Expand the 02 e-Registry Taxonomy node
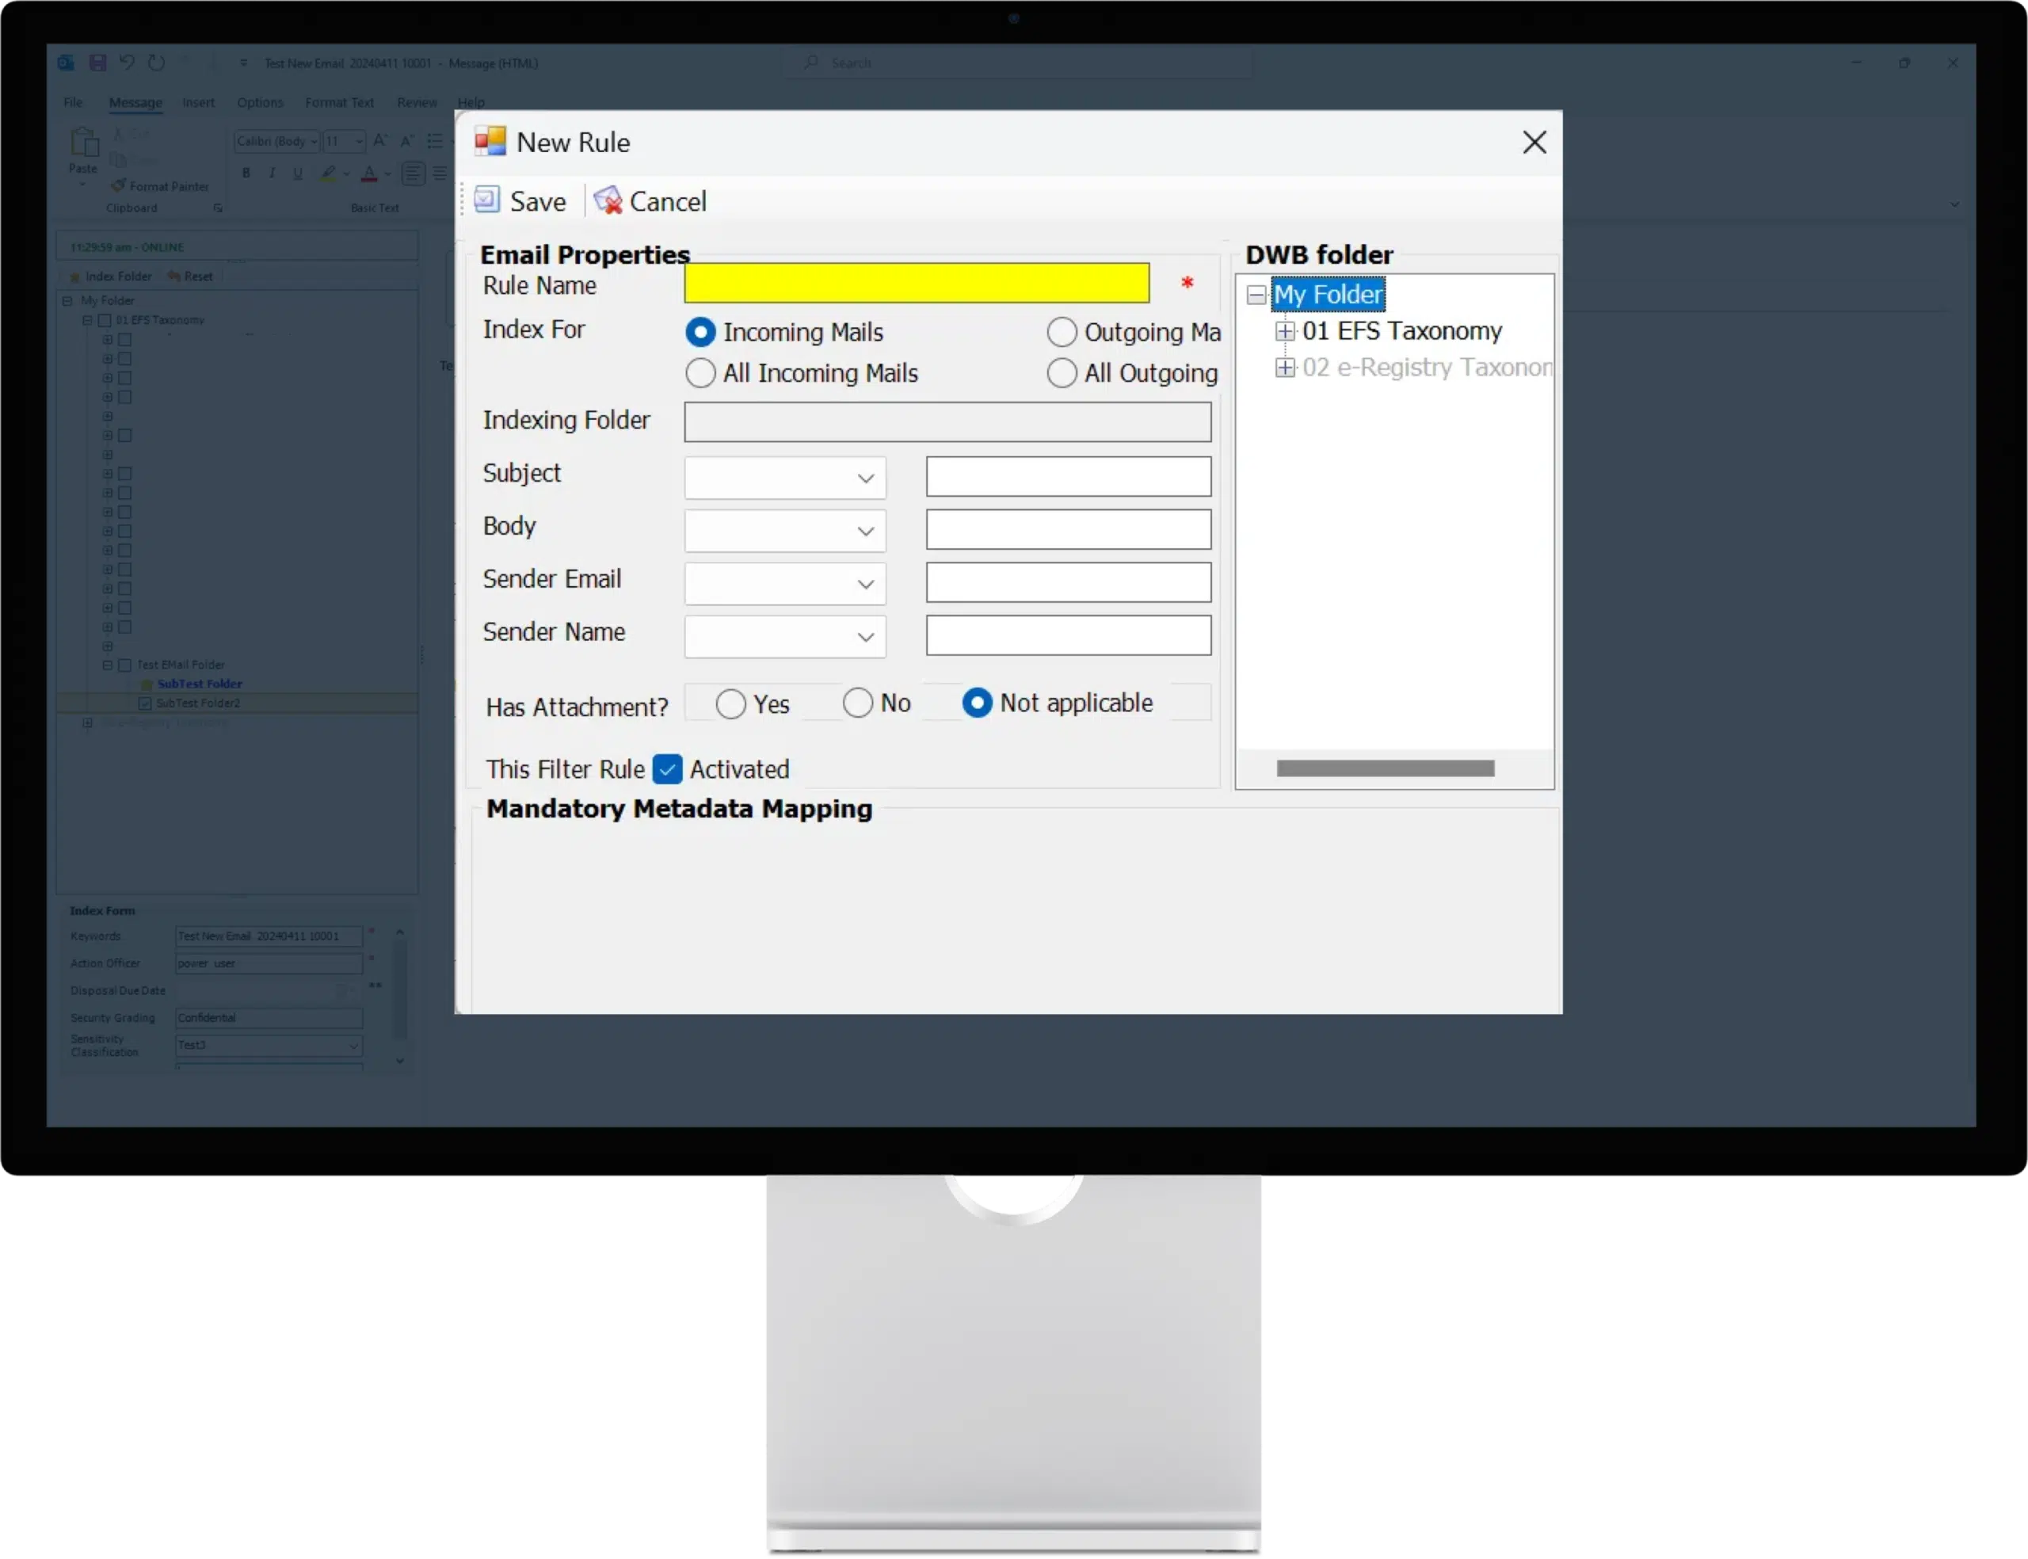 click(x=1284, y=368)
